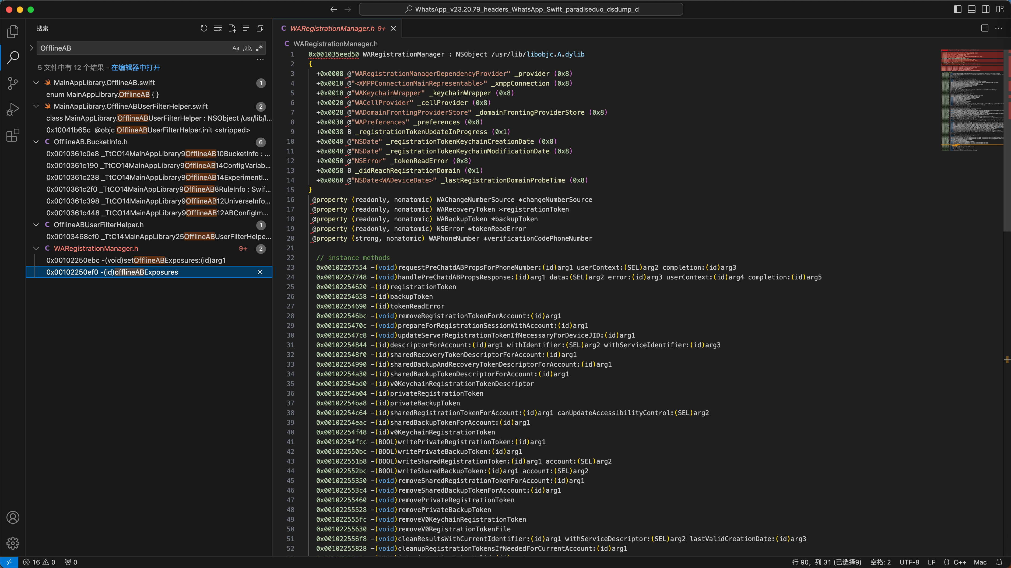Show errors and warnings in Problems panel

tap(39, 562)
